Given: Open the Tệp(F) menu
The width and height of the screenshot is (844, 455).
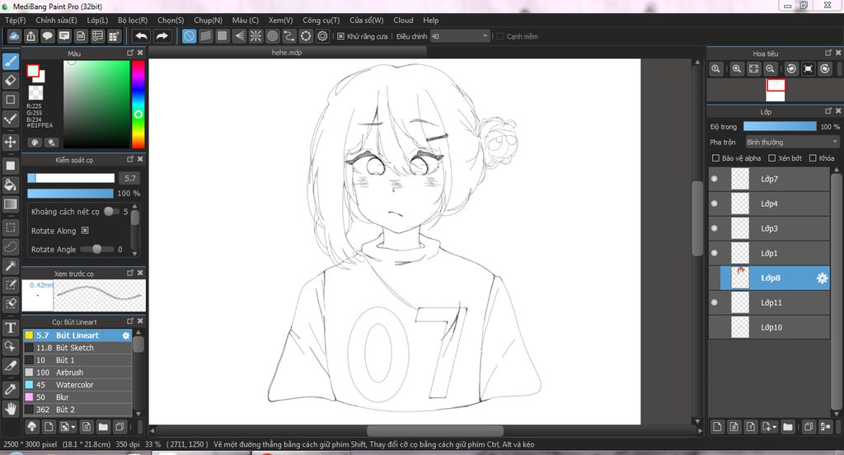Looking at the screenshot, I should point(16,20).
